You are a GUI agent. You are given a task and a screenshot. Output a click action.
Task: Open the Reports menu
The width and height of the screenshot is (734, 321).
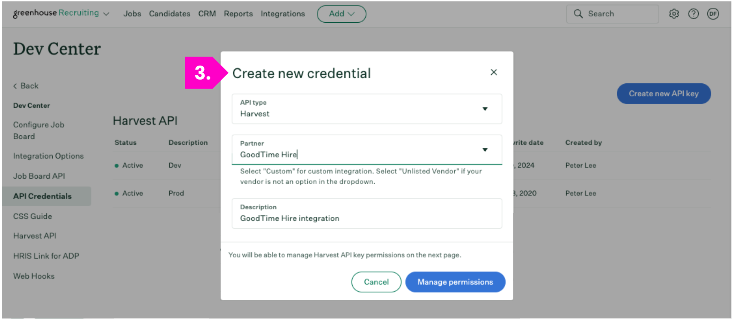point(238,14)
